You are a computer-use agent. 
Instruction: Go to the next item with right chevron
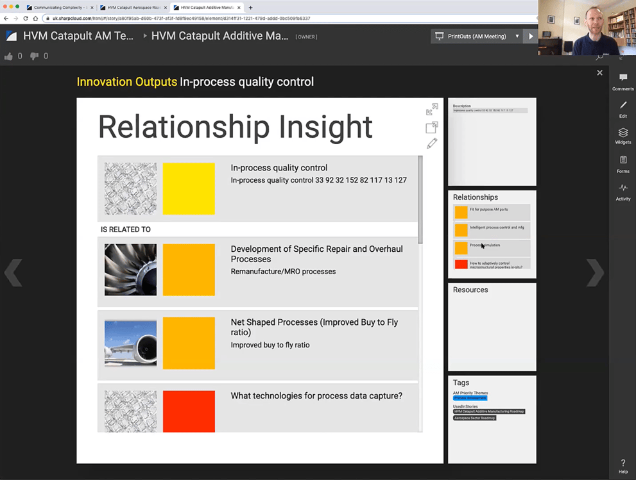tap(594, 273)
